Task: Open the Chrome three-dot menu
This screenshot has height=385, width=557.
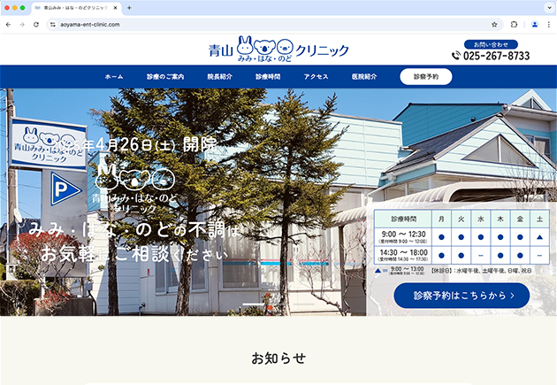Action: (x=548, y=25)
